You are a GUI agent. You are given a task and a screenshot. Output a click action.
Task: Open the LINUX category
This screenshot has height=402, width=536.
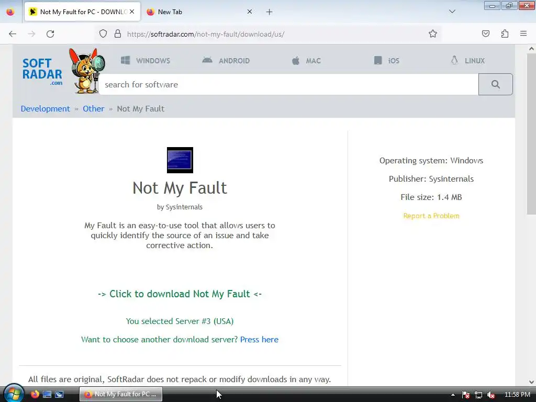467,61
